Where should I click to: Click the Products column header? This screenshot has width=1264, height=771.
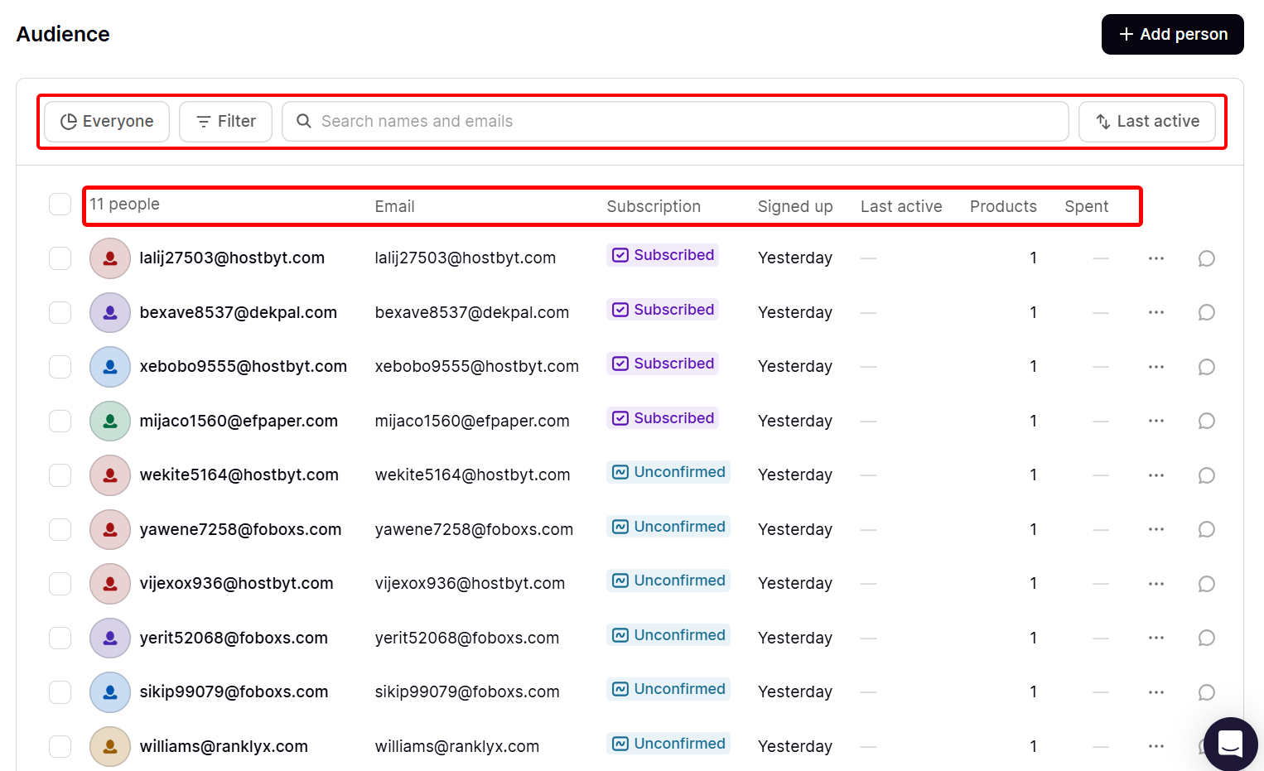pyautogui.click(x=1003, y=206)
